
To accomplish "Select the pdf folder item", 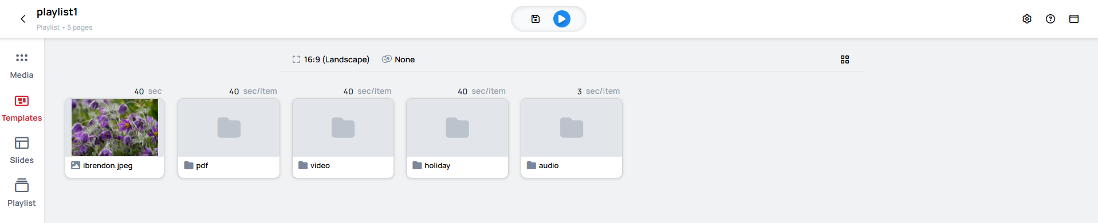I will point(229,138).
